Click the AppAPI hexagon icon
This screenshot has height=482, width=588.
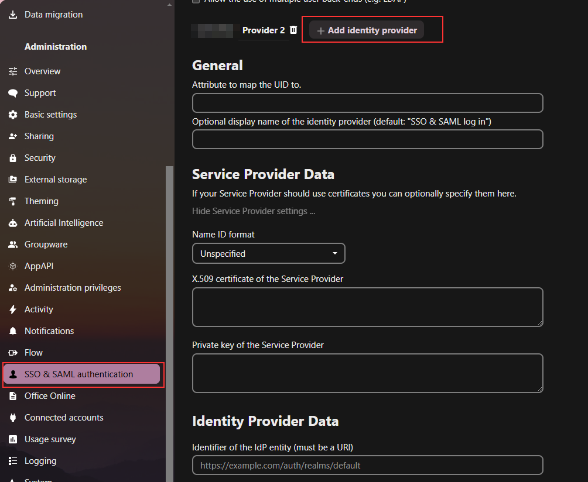[x=13, y=266]
